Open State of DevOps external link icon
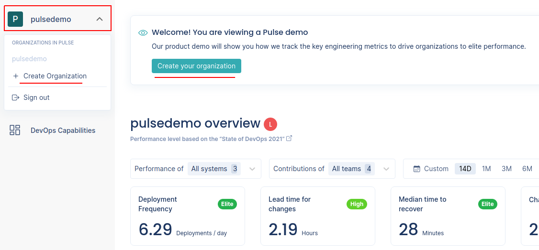Image resolution: width=539 pixels, height=250 pixels. point(290,139)
